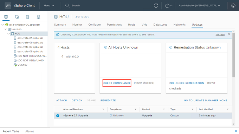Image resolution: width=239 pixels, height=134 pixels.
Task: Open the ACTIONS dropdown for HOU
Action: pyautogui.click(x=82, y=17)
